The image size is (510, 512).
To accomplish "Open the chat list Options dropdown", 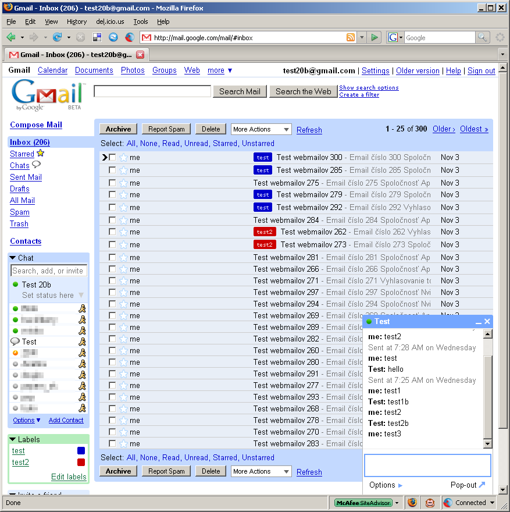I will coord(27,420).
